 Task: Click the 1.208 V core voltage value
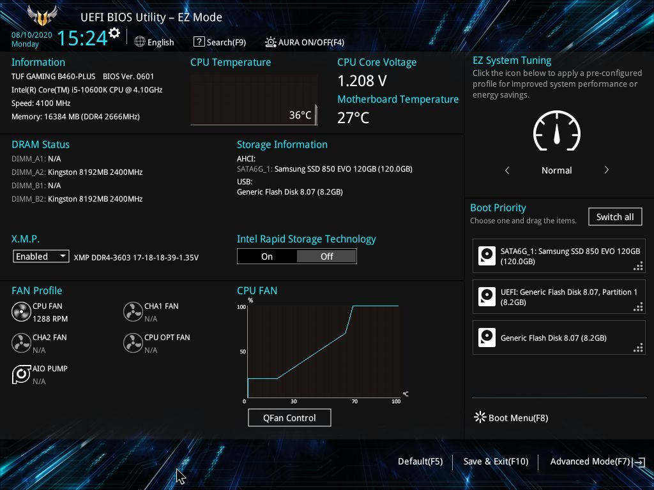coord(362,81)
